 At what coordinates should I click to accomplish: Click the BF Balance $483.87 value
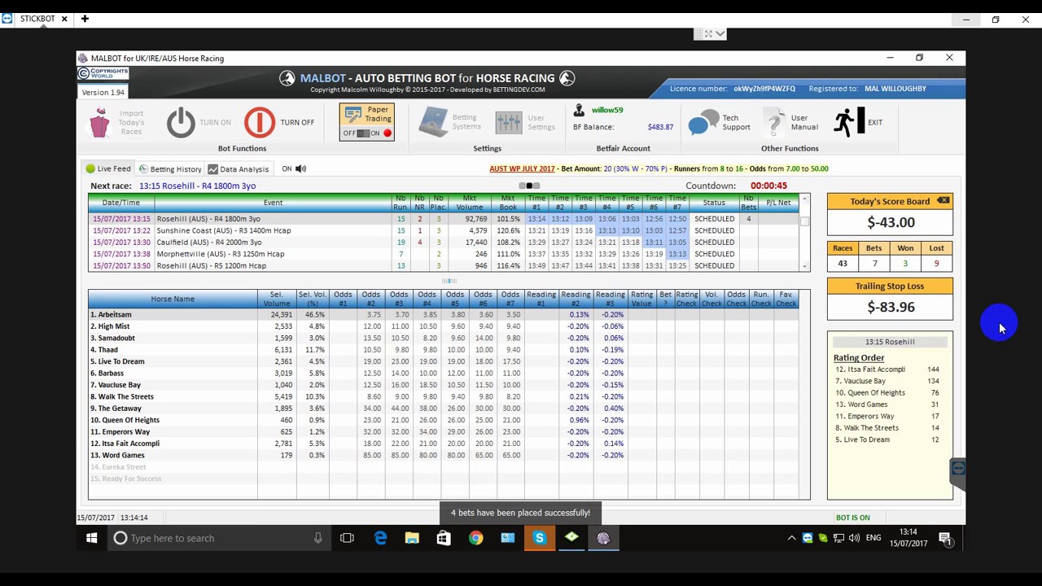pos(660,127)
